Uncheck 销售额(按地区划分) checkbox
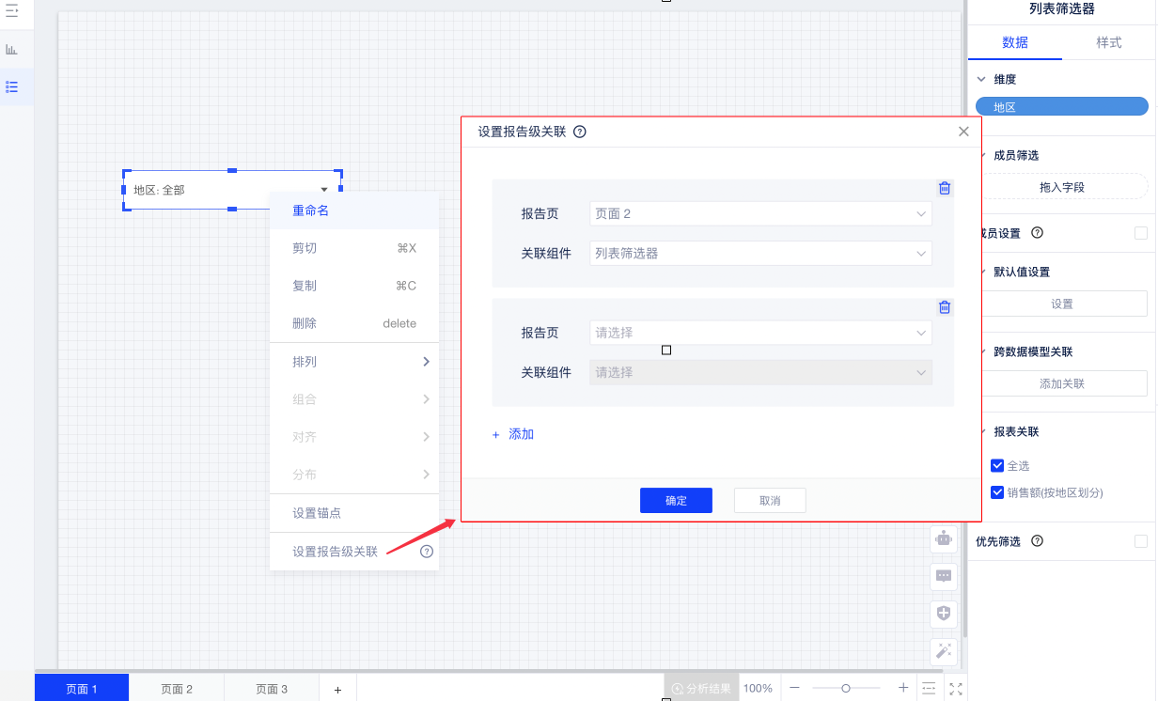The height and width of the screenshot is (701, 1158). pos(997,492)
